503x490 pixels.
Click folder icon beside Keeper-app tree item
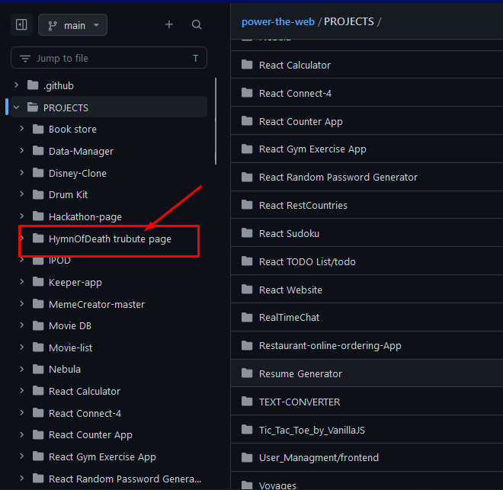click(x=38, y=282)
